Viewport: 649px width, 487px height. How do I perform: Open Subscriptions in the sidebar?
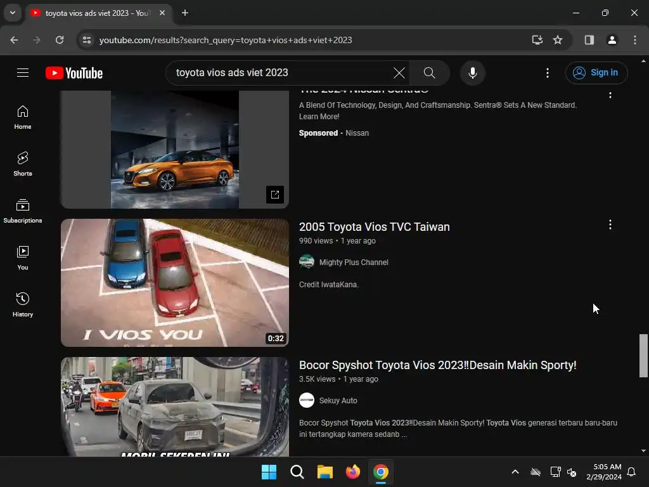(23, 211)
